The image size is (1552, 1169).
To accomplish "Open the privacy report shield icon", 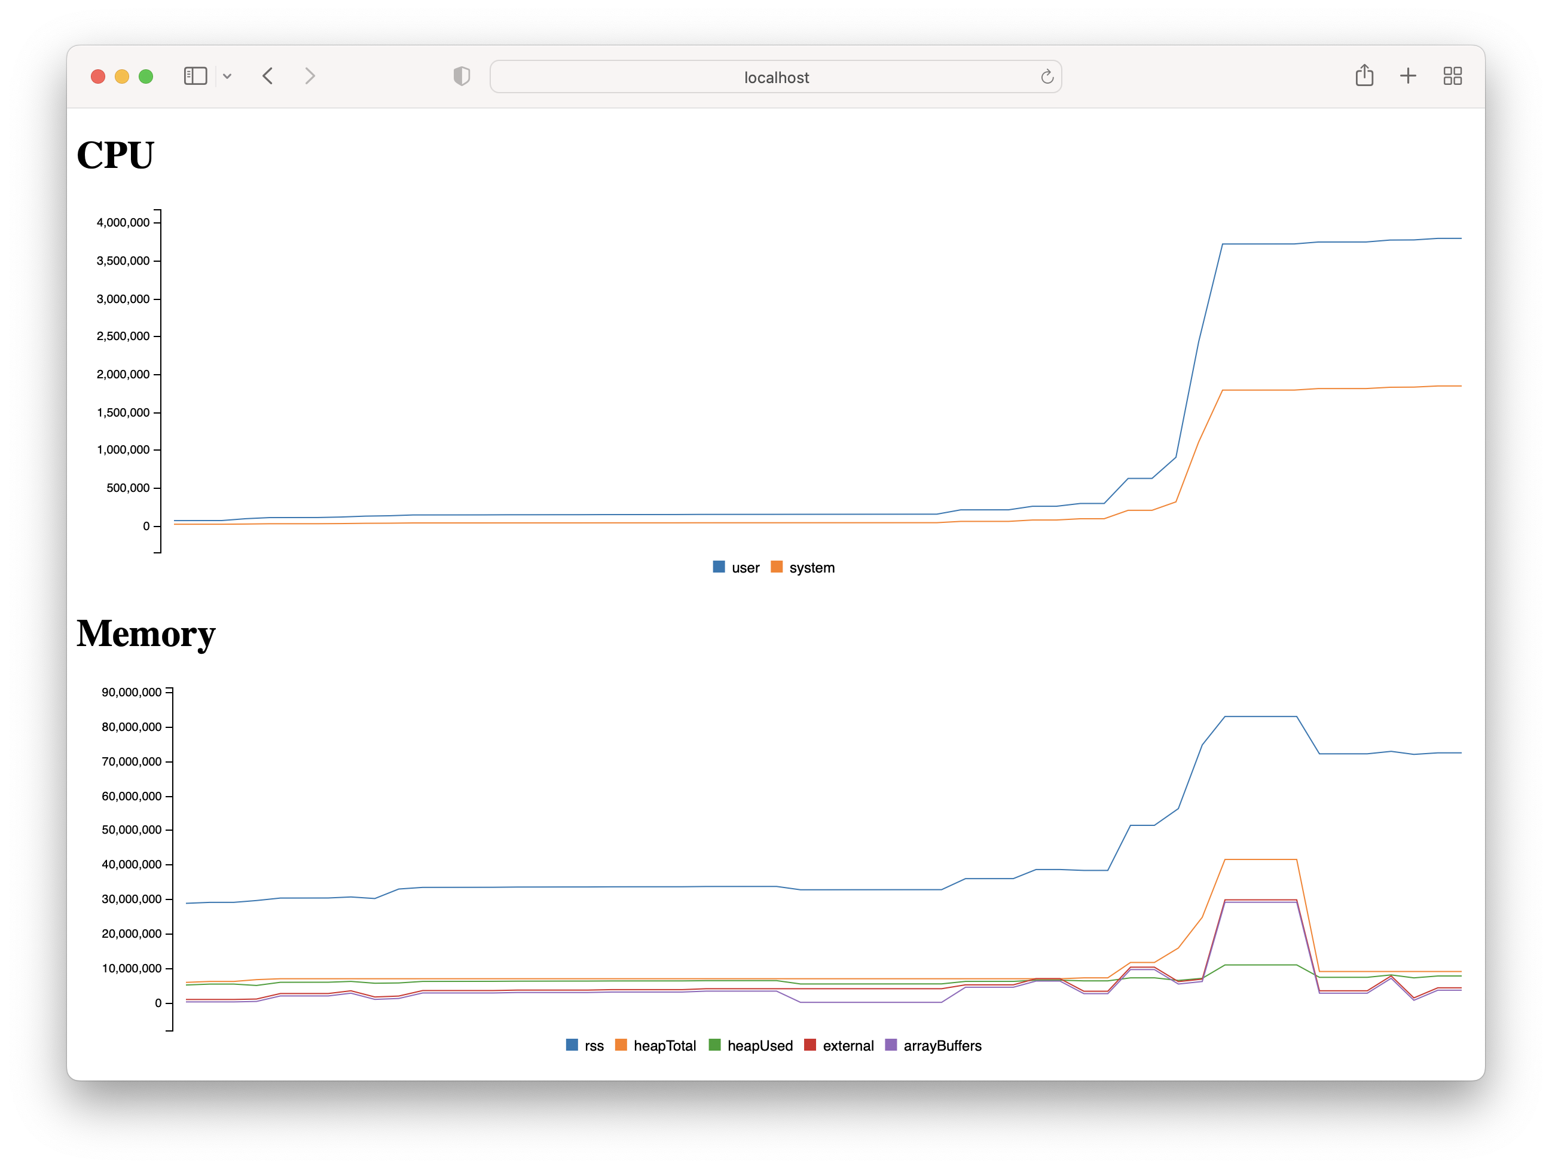I will 462,76.
